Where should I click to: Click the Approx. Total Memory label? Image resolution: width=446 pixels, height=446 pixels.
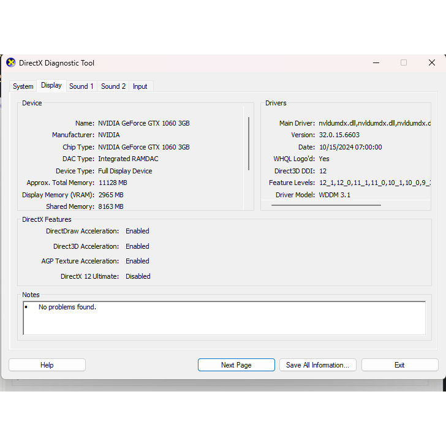coord(61,183)
